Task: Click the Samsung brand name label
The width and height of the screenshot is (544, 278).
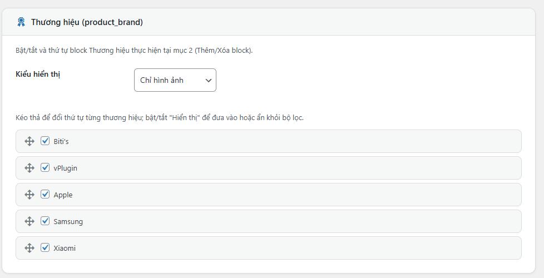Action: click(x=68, y=222)
